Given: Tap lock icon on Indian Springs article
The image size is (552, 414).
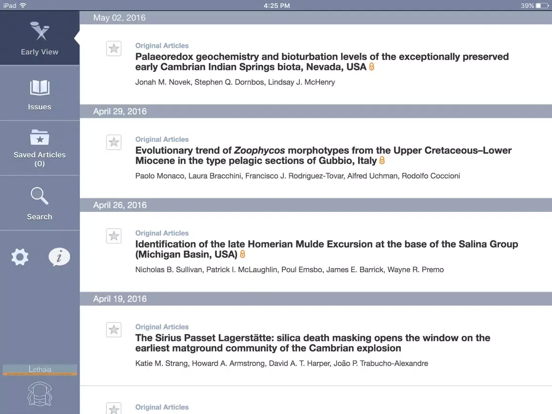Looking at the screenshot, I should coord(372,67).
